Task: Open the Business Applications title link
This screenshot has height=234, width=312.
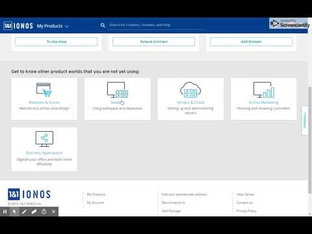Action: pos(44,153)
